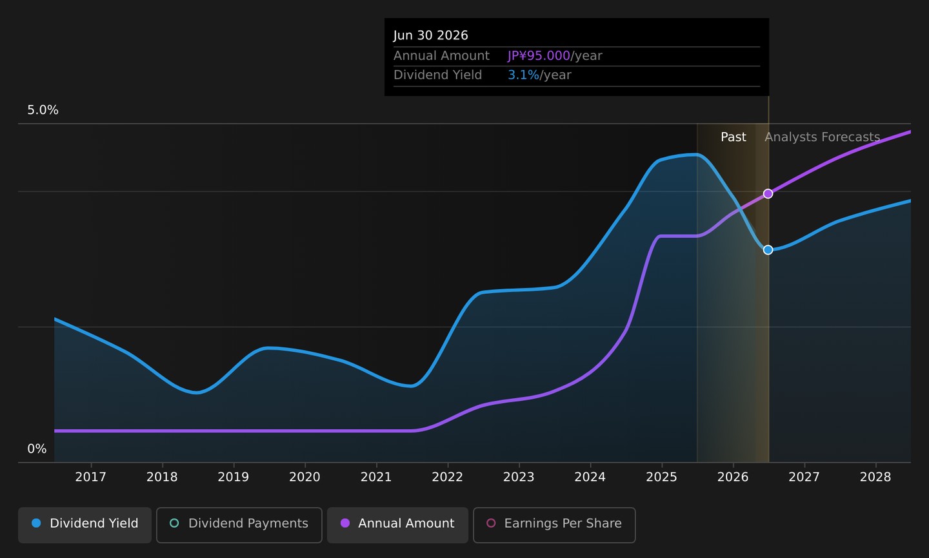The width and height of the screenshot is (929, 558).
Task: Click the 2018 x-axis year label
Action: (x=162, y=477)
